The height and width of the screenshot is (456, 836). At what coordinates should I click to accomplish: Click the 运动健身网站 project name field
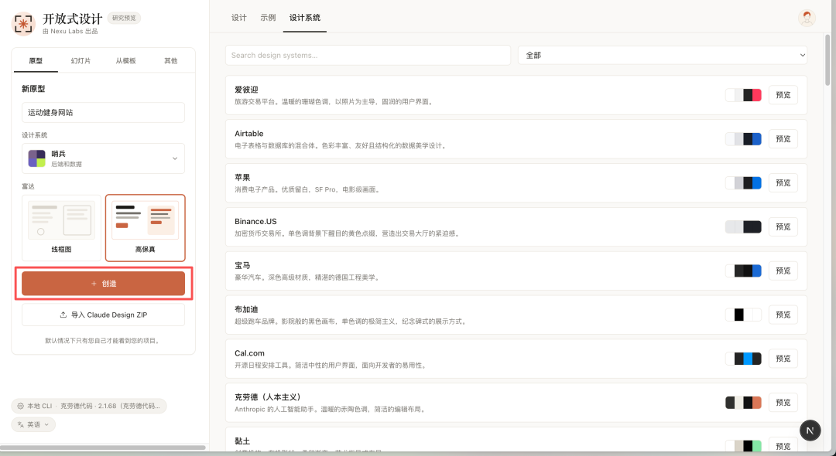104,113
